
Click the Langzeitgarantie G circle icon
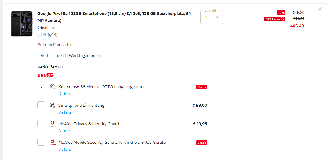pos(52,87)
